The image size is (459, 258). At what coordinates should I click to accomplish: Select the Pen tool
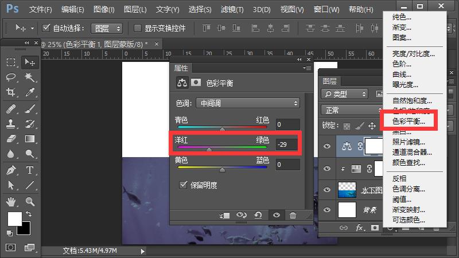(x=11, y=170)
